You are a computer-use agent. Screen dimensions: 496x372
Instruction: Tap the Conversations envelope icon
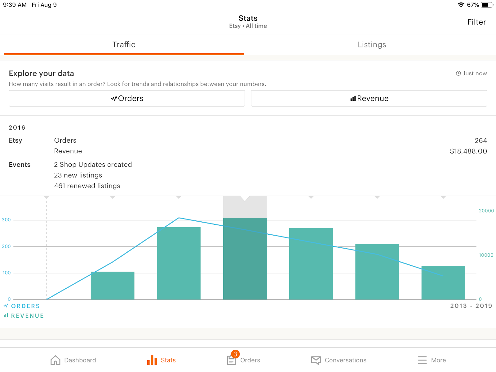(x=316, y=360)
